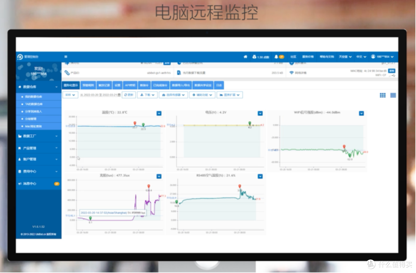Image resolution: width=416 pixels, height=273 pixels.
Task: Switch to the 数据共享设定 tab
Action: tap(203, 85)
